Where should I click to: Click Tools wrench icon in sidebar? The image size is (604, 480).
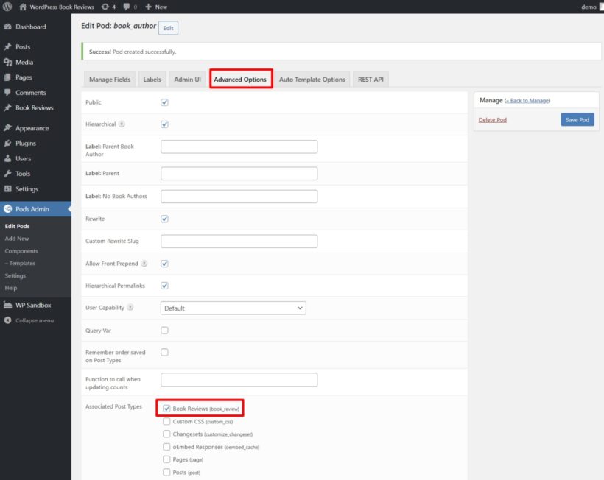click(x=7, y=174)
